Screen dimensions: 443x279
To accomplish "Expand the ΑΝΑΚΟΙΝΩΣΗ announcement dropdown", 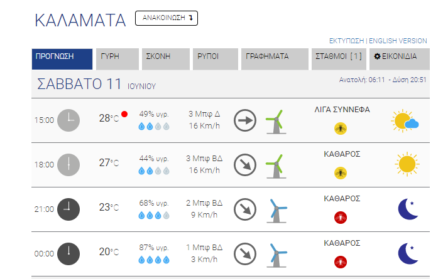I will (x=167, y=18).
